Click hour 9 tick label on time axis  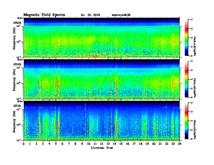(82, 144)
